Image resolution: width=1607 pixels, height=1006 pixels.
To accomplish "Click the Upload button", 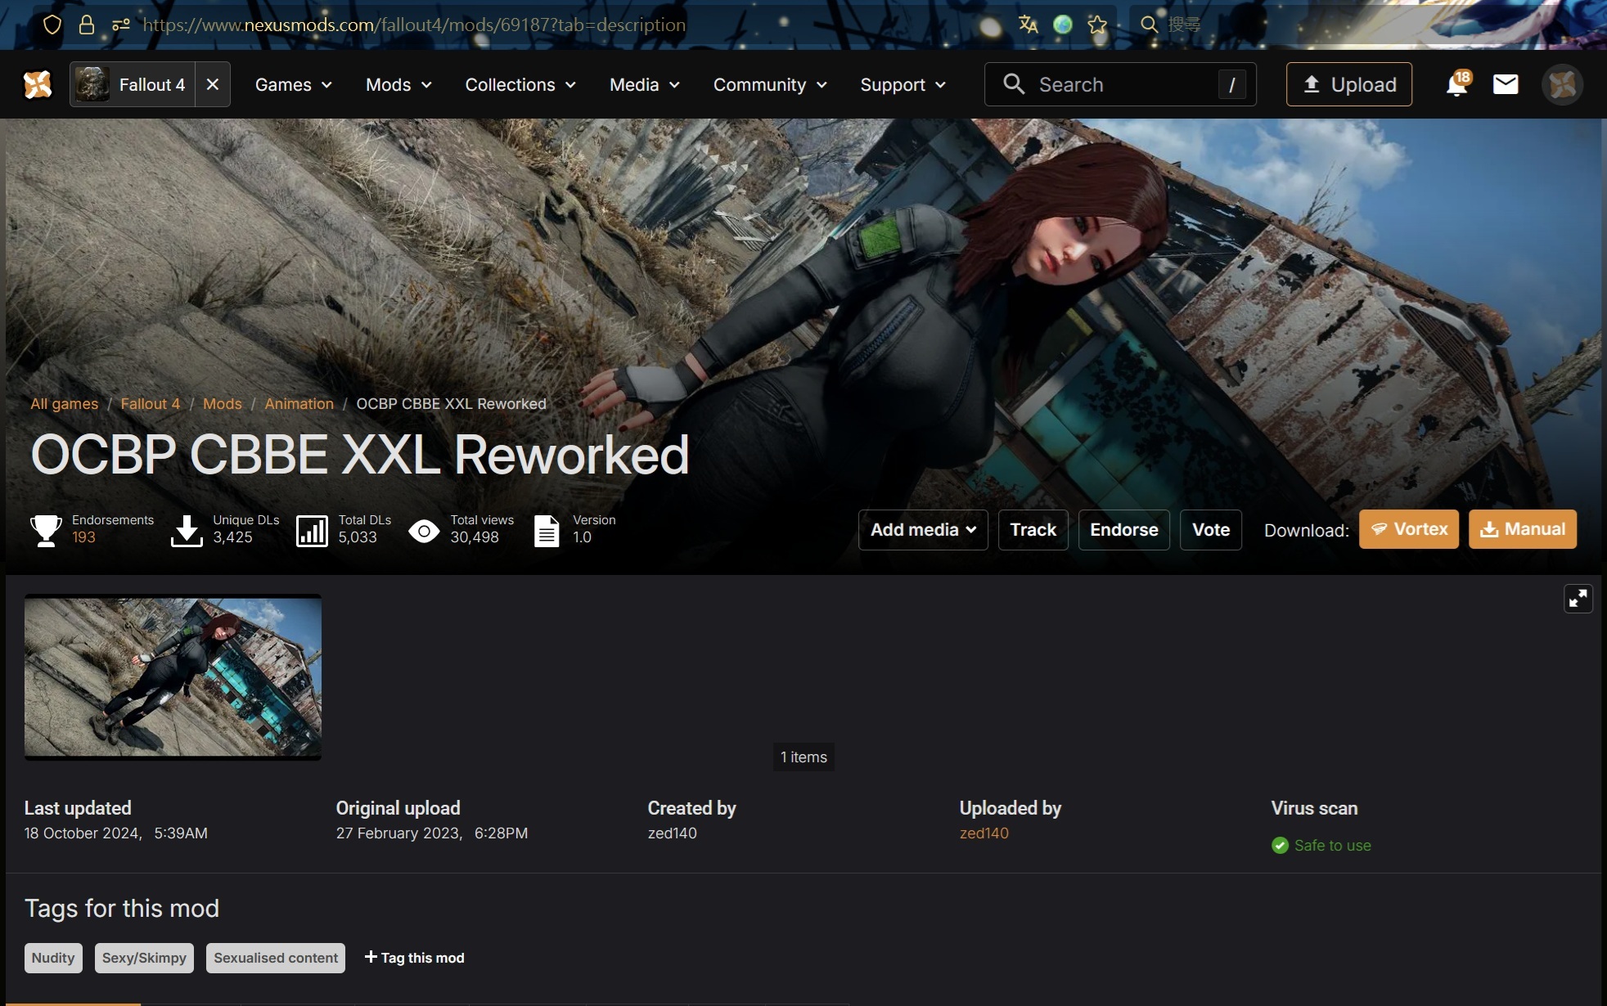I will [1349, 84].
